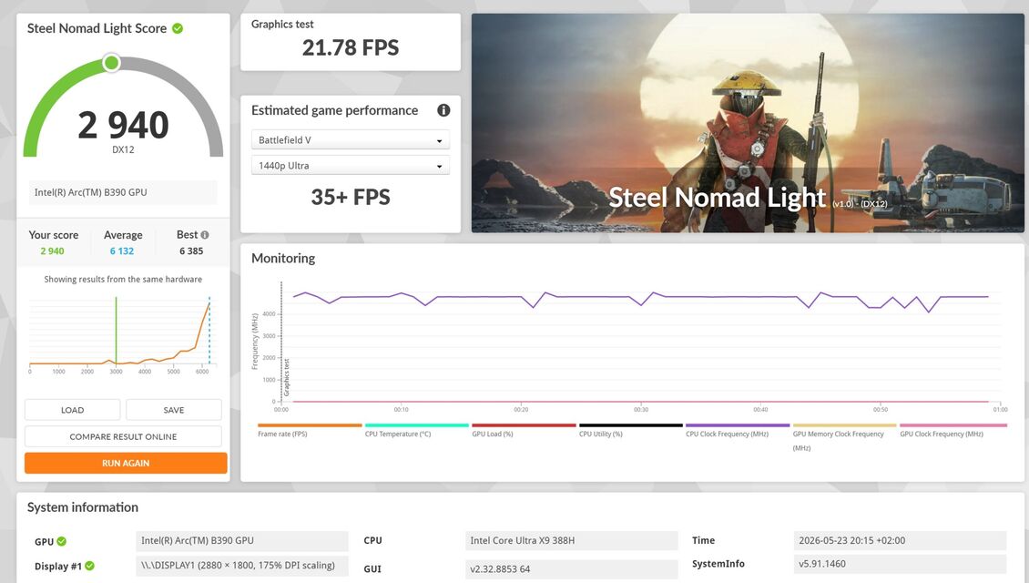The height and width of the screenshot is (583, 1029).
Task: Click the info icon next to Best score
Action: click(x=205, y=235)
